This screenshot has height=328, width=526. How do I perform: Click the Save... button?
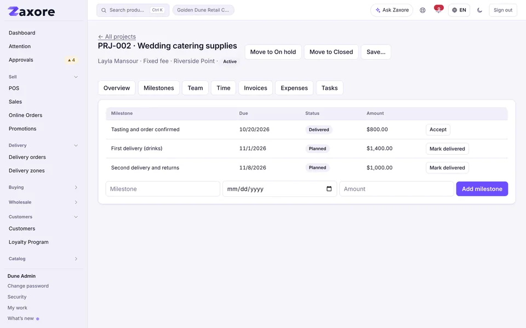pos(376,52)
